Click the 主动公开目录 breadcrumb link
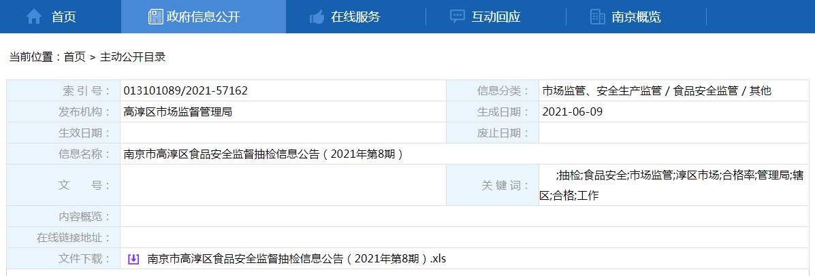This screenshot has width=815, height=276. pyautogui.click(x=133, y=58)
